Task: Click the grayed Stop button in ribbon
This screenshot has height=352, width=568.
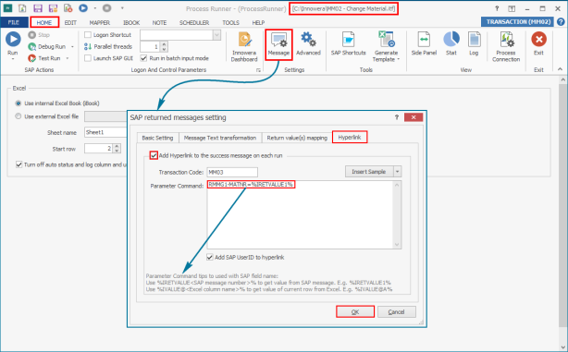Action: coord(39,35)
